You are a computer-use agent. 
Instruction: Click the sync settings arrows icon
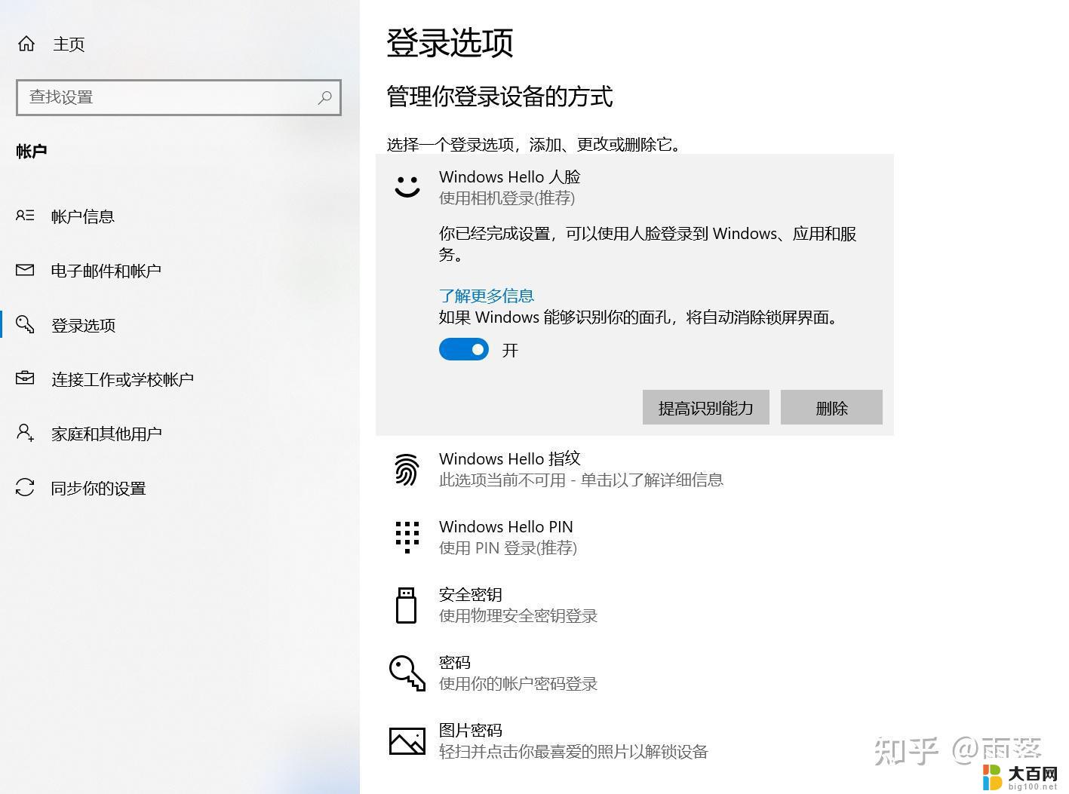25,488
